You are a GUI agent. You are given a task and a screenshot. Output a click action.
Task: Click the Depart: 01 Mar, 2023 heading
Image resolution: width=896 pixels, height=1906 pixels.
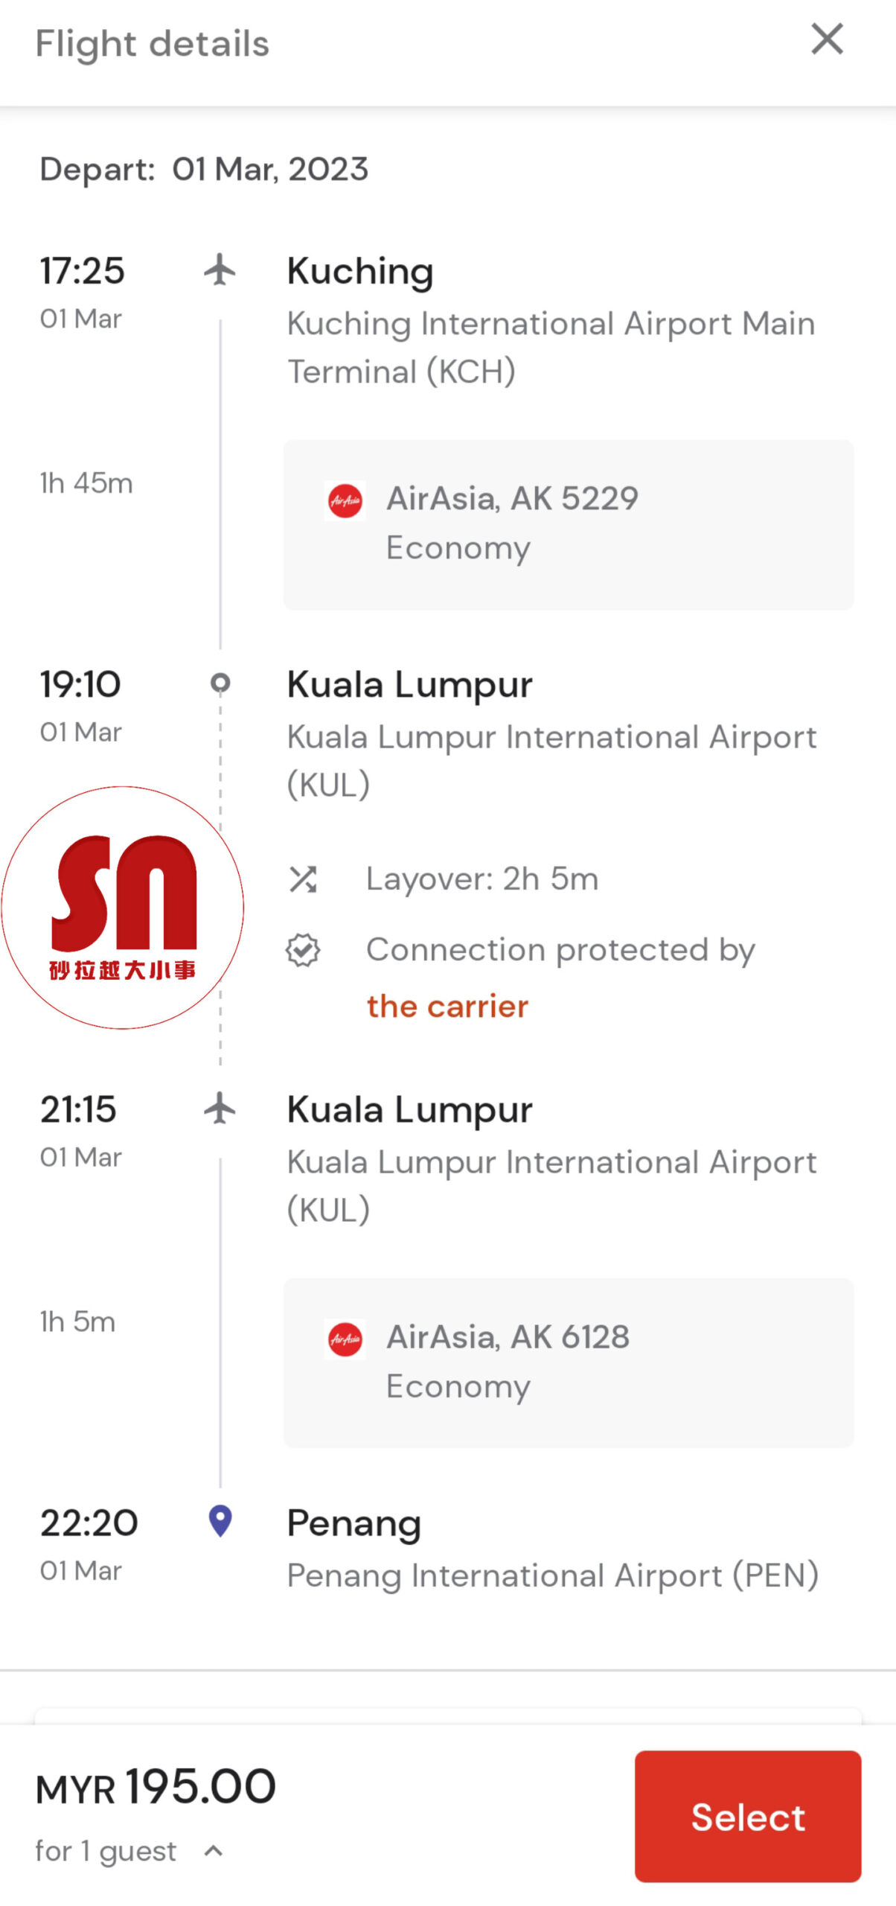204,170
